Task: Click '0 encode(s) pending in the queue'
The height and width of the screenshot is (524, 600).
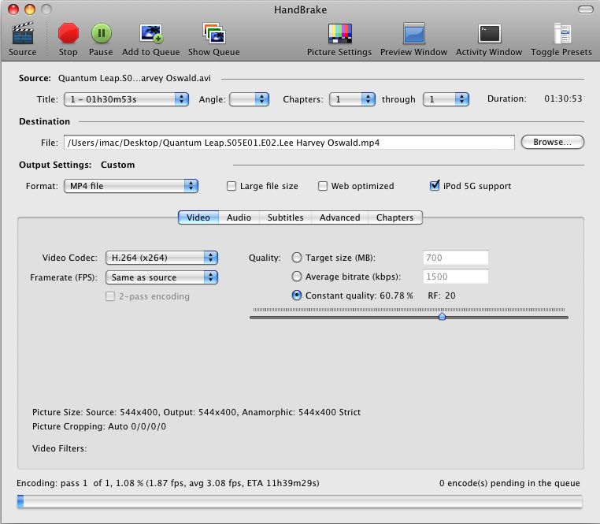Action: [x=509, y=483]
